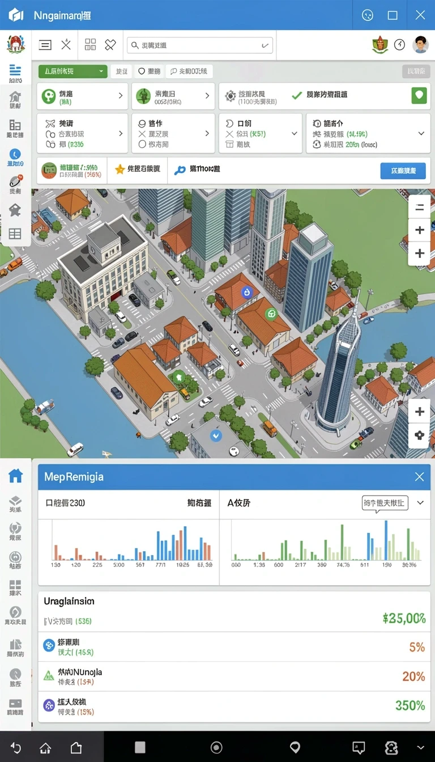Expand the search field dropdown arrow
Screen dimensions: 435x762
click(x=265, y=45)
